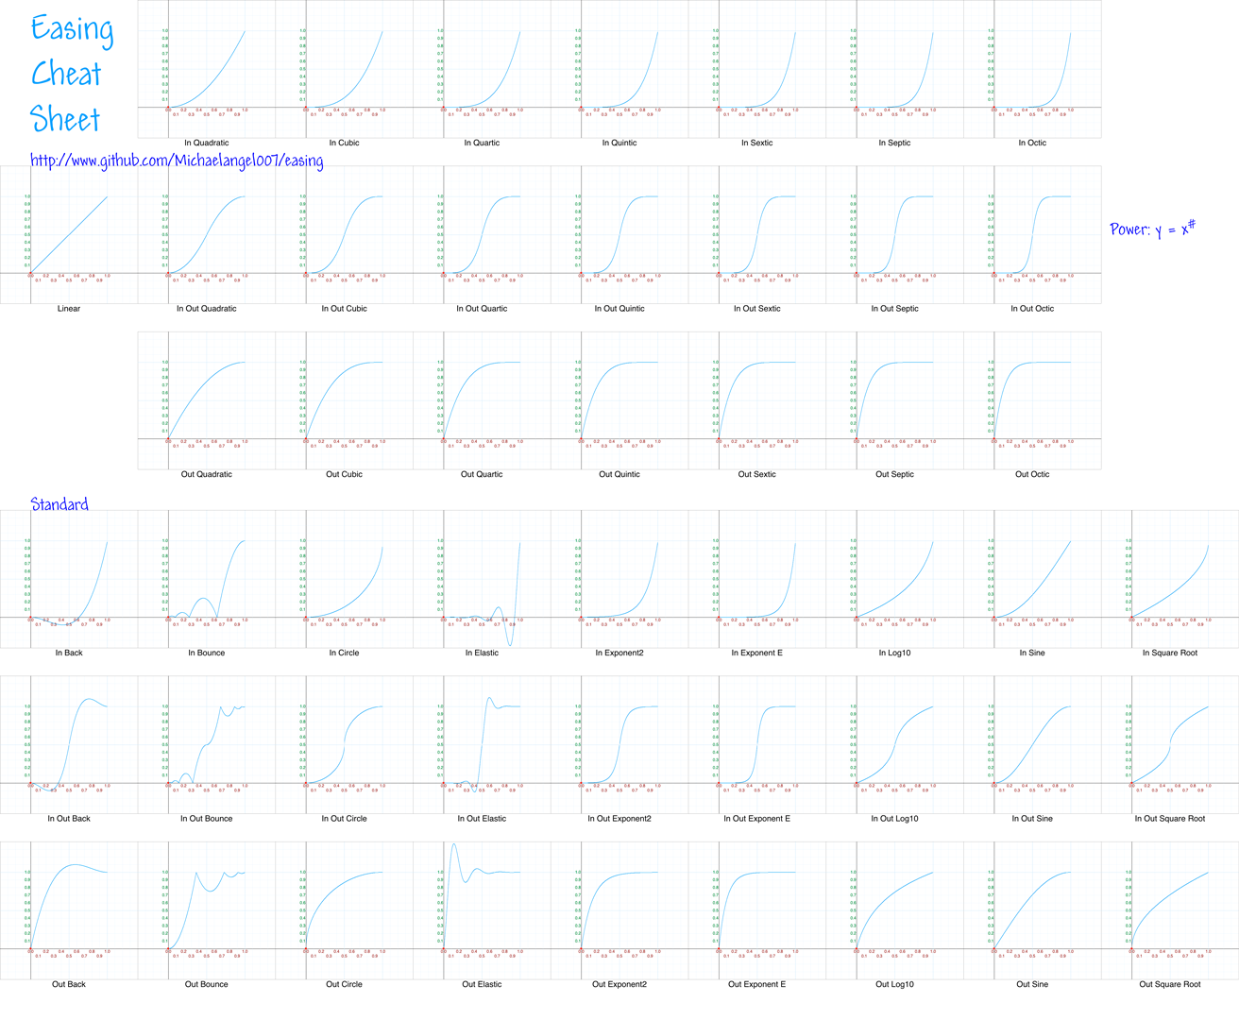The image size is (1239, 1020).
Task: Select the Out Quartic graph
Action: point(482,400)
